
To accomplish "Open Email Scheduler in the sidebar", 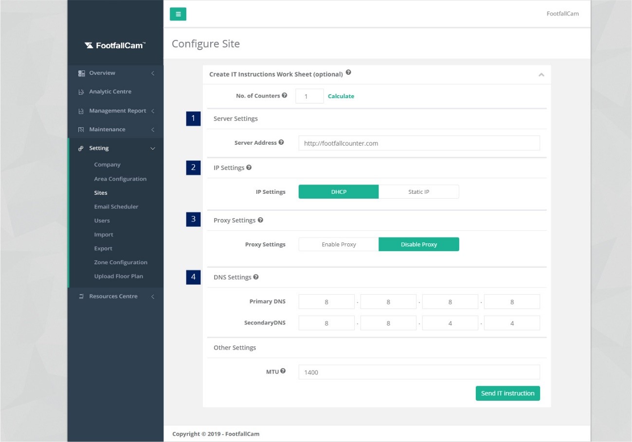I will click(116, 206).
